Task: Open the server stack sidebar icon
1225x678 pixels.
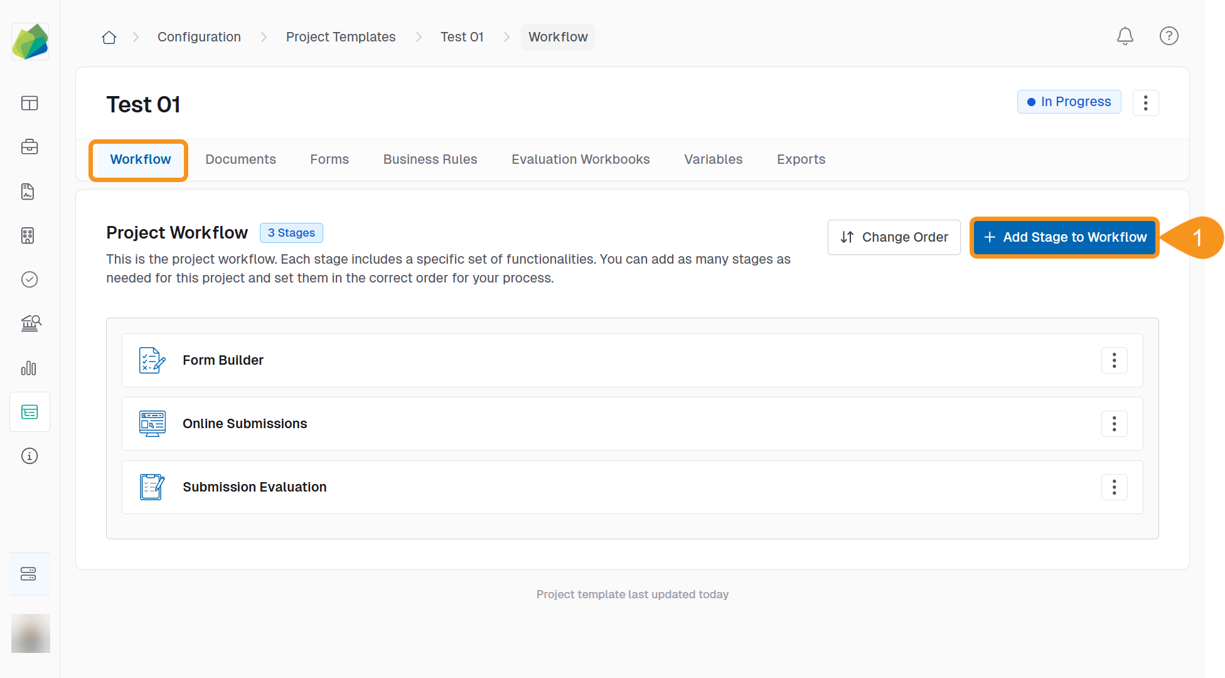Action: (29, 574)
